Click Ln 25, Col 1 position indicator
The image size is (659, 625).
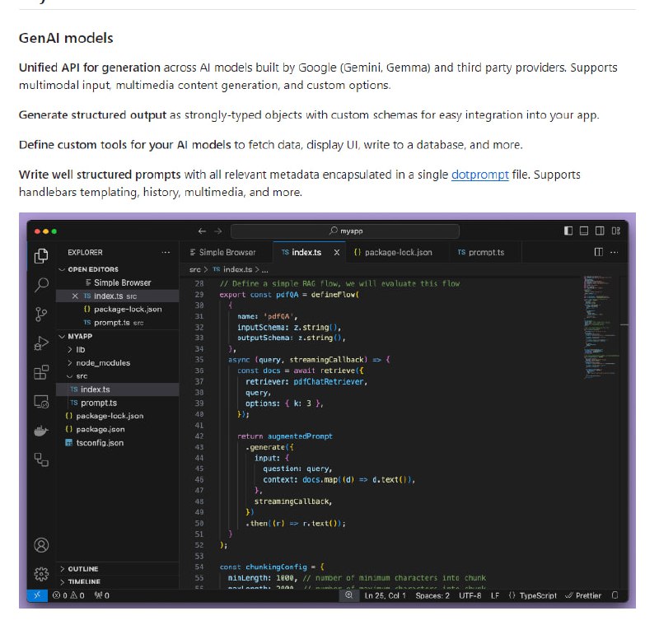pos(387,595)
